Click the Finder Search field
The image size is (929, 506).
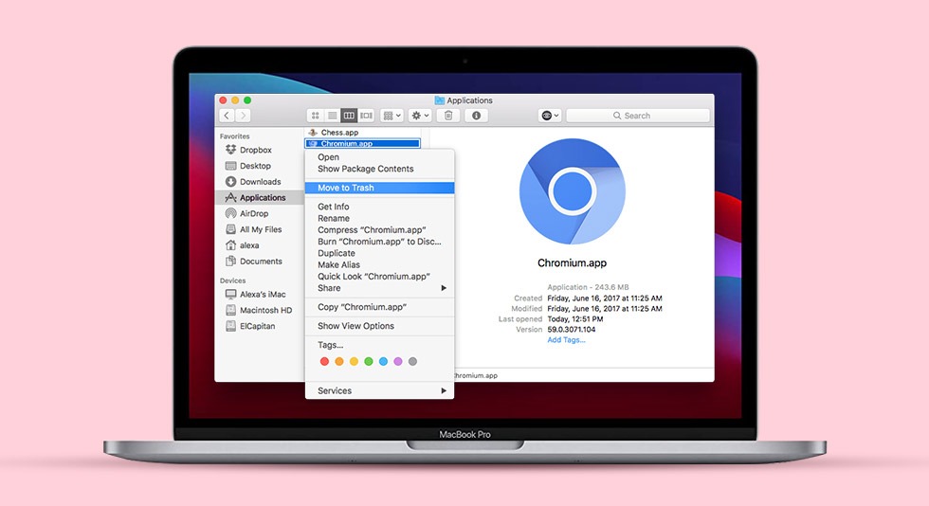[x=637, y=116]
